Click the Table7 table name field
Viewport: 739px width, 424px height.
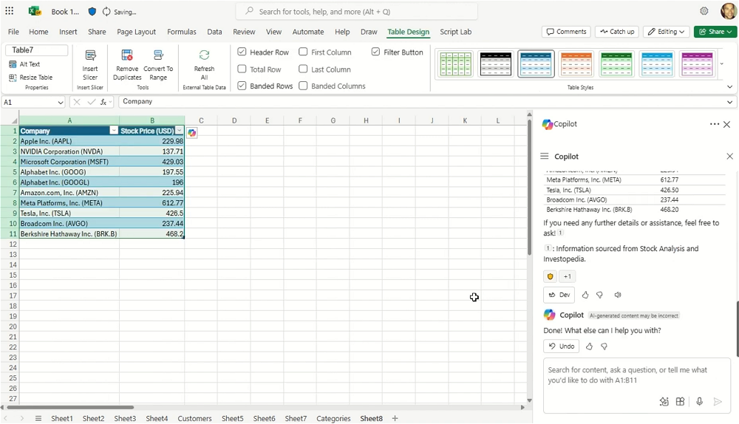[x=37, y=50]
